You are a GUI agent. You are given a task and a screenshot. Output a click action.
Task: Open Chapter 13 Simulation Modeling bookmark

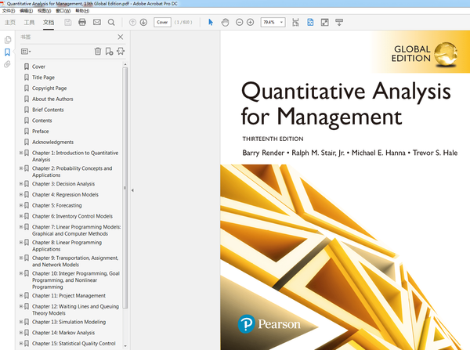tap(69, 322)
